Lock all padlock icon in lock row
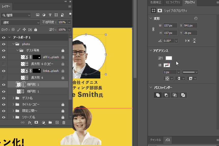The width and height of the screenshot is (219, 146). [x=36, y=30]
